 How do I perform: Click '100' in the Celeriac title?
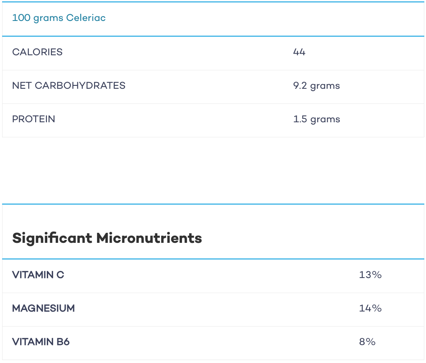pyautogui.click(x=21, y=18)
